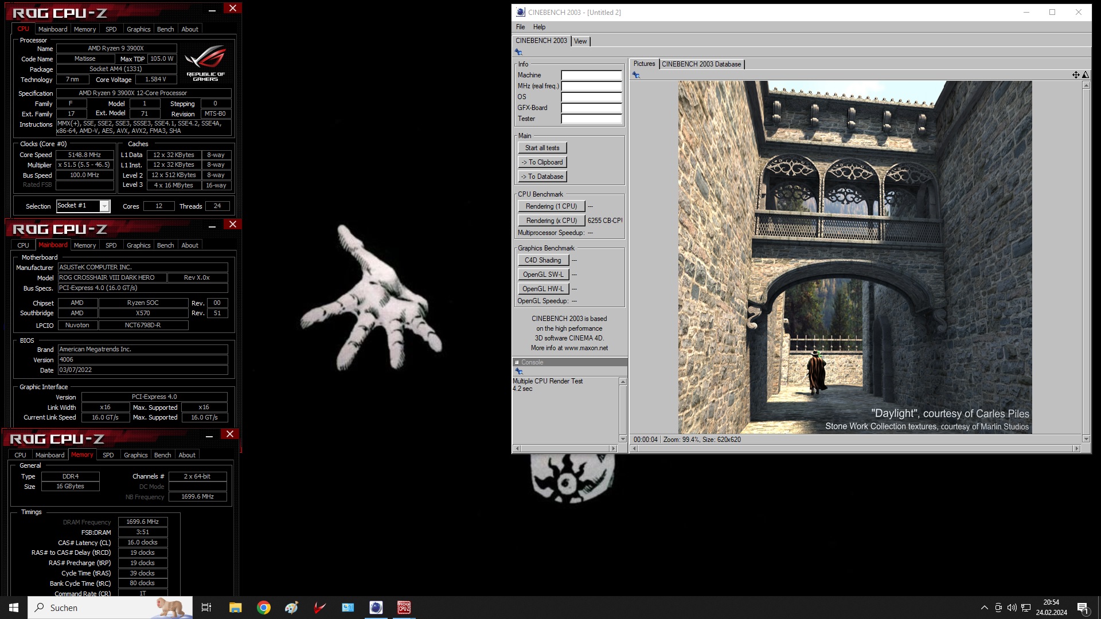Run Rendering (1 CPU) benchmark
Image resolution: width=1101 pixels, height=619 pixels.
(x=551, y=206)
